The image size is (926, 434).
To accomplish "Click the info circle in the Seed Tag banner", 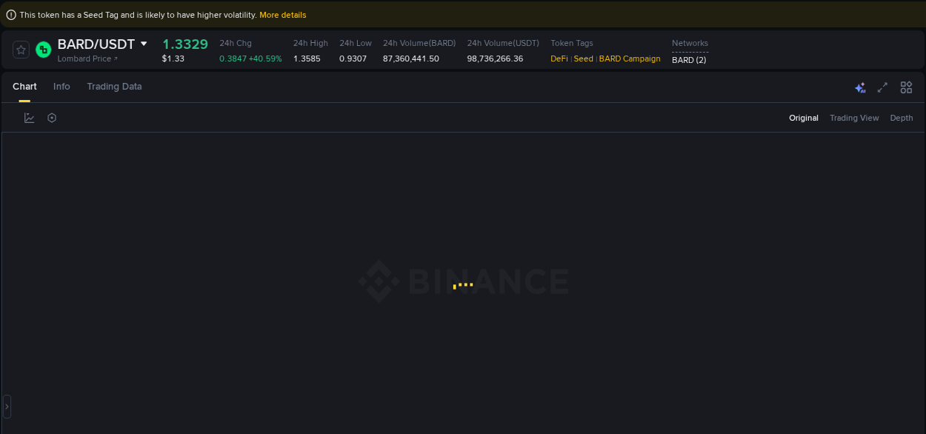I will 10,14.
